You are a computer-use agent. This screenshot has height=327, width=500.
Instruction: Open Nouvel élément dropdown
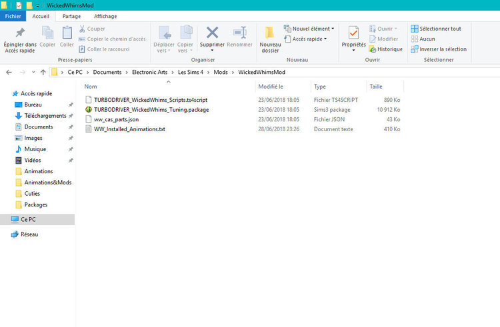click(309, 29)
